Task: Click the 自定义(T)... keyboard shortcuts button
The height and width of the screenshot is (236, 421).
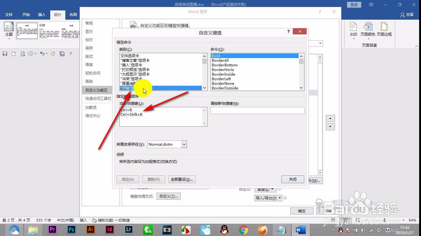Action: [168, 196]
